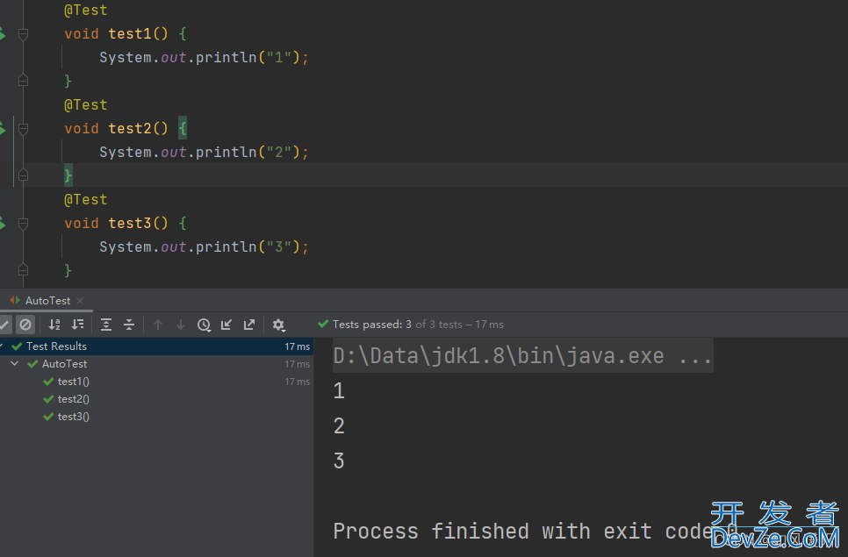This screenshot has width=848, height=557.
Task: Select test3() in the results tree
Action: (74, 417)
